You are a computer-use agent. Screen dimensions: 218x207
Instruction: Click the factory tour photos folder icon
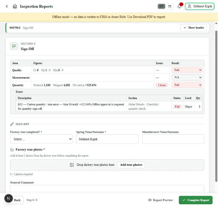click(x=12, y=150)
